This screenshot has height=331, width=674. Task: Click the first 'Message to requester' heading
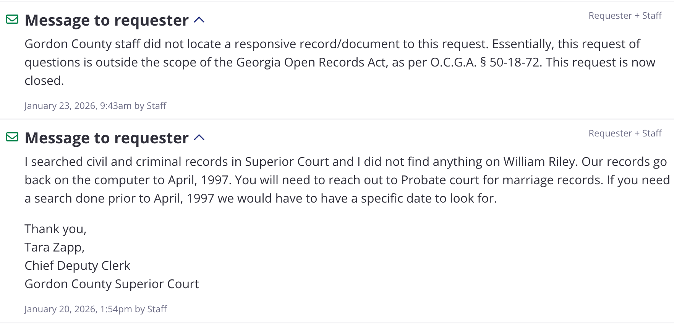pyautogui.click(x=107, y=20)
